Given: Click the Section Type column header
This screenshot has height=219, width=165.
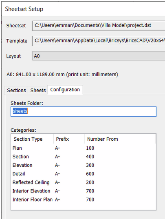Looking at the screenshot, I should tap(32, 139).
